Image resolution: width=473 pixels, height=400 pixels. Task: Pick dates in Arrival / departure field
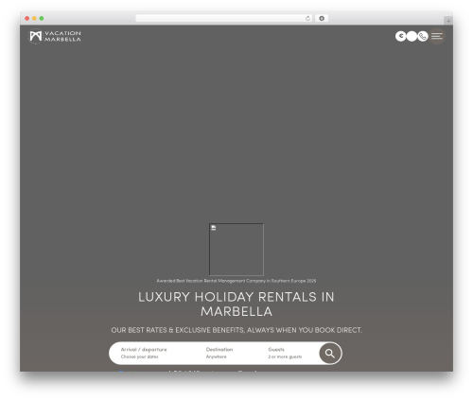point(144,353)
